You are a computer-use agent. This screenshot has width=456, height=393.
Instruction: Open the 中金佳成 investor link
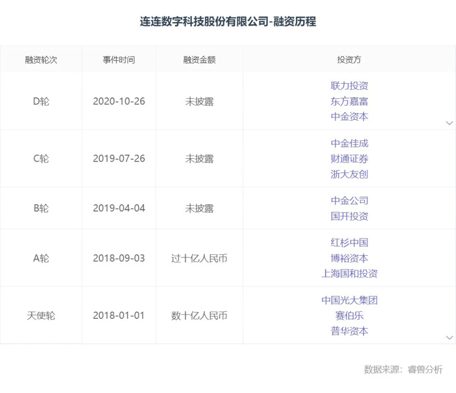[349, 144]
